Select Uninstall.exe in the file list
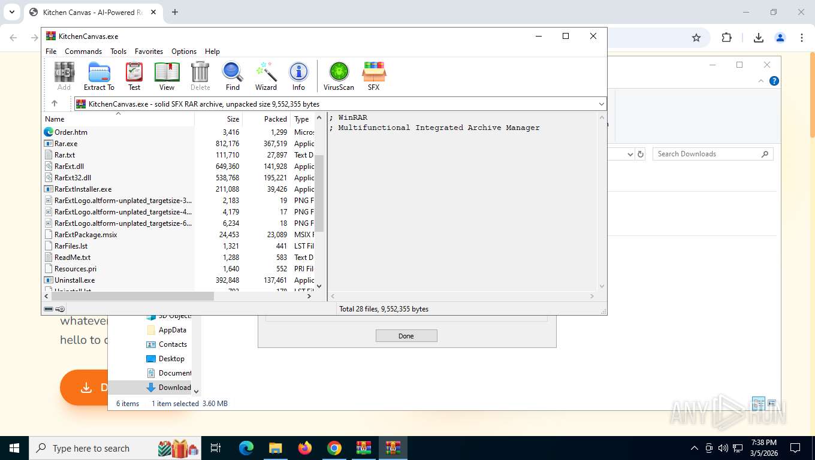The height and width of the screenshot is (460, 815). tap(74, 280)
